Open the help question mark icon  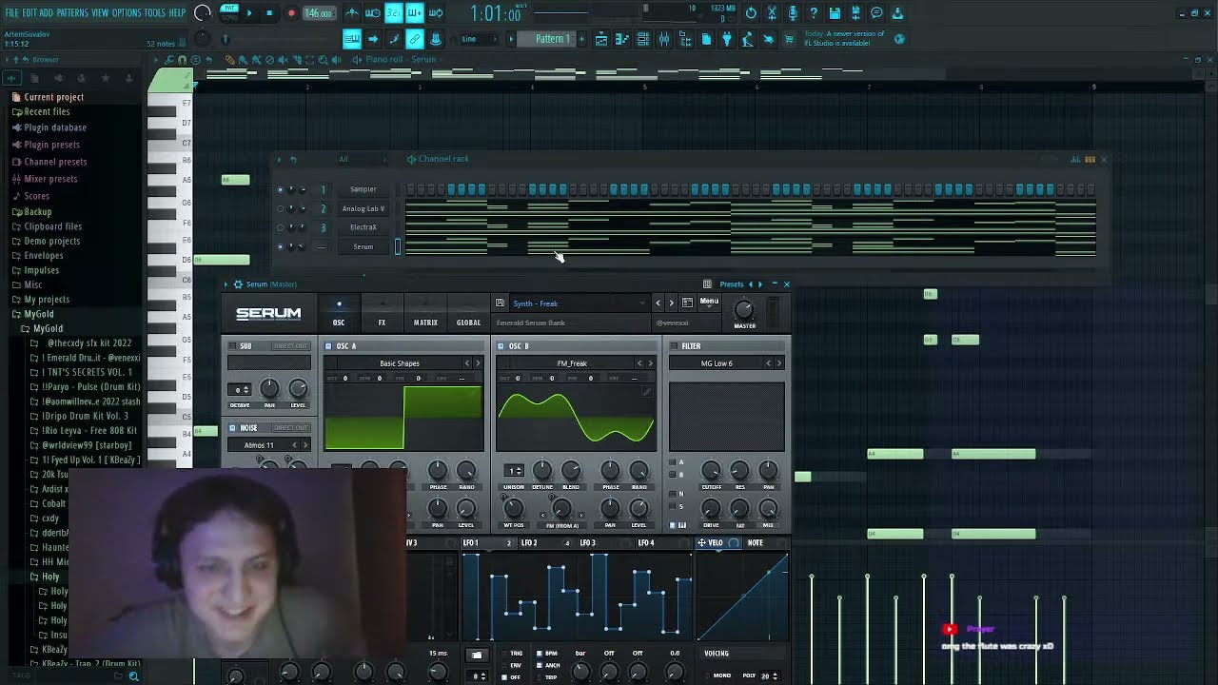pyautogui.click(x=814, y=13)
